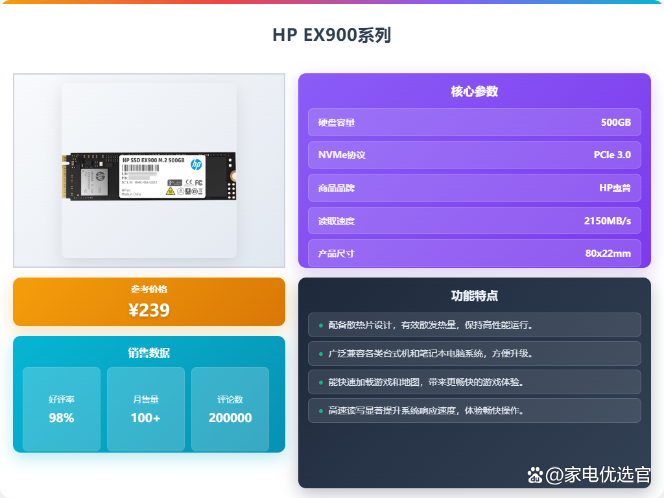Image resolution: width=664 pixels, height=498 pixels.
Task: Click the ¥239 price value
Action: click(149, 311)
